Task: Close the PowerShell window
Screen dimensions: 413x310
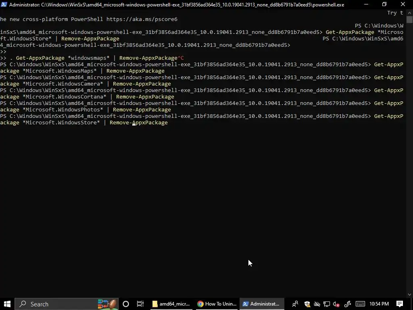Action: tap(403, 4)
